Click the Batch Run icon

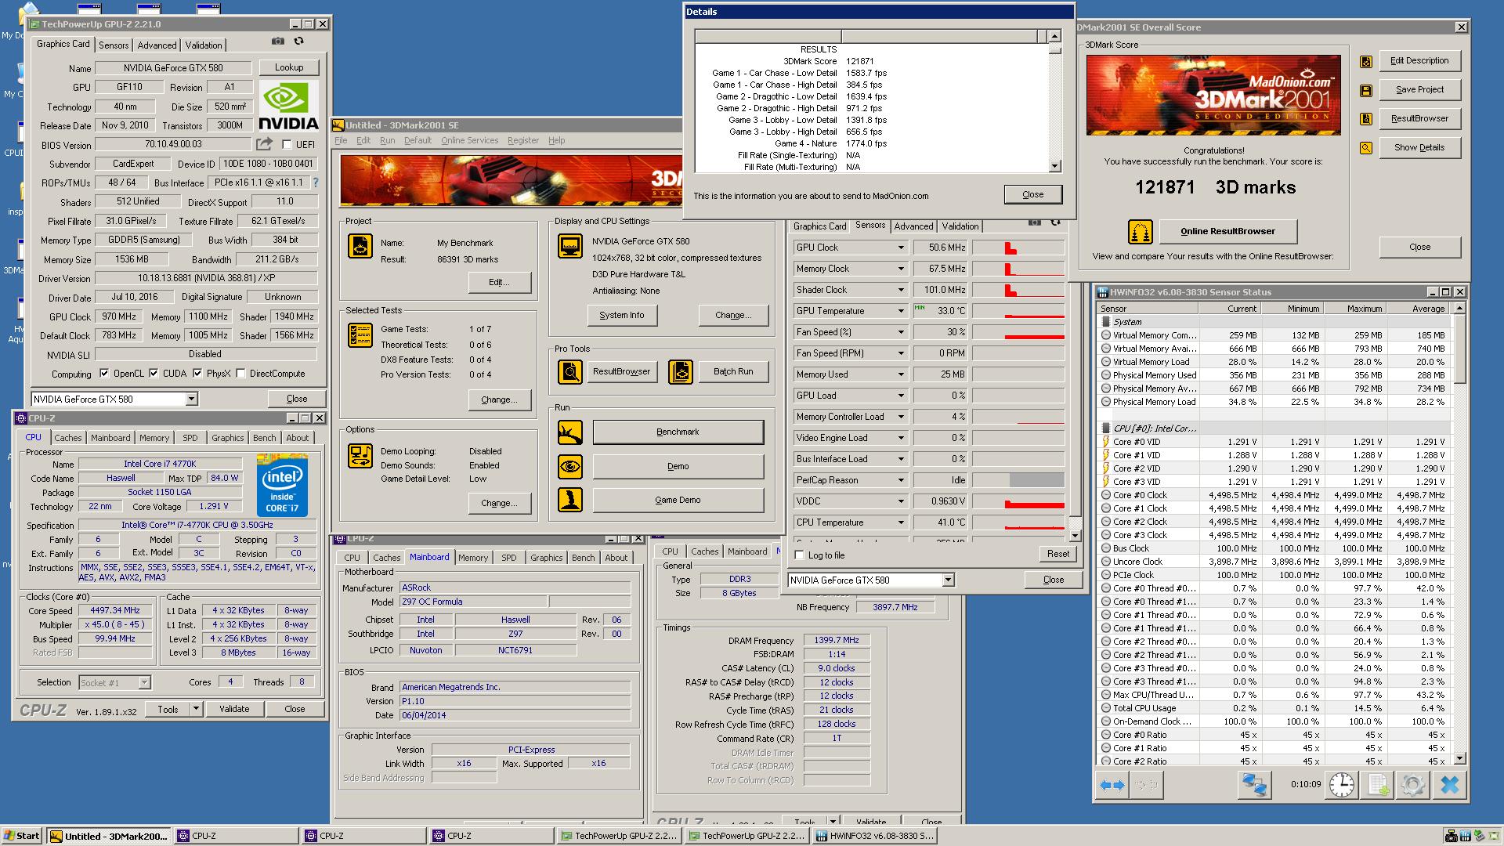pyautogui.click(x=681, y=371)
